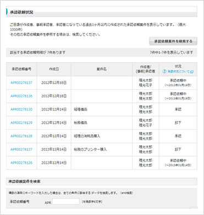Click the 却下 status in row APR00278127
The height and width of the screenshot is (215, 204).
click(x=178, y=150)
